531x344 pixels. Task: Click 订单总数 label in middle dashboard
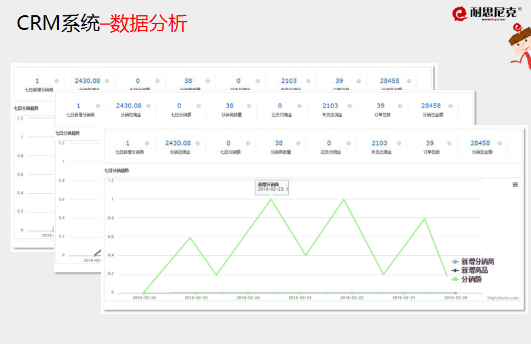382,115
